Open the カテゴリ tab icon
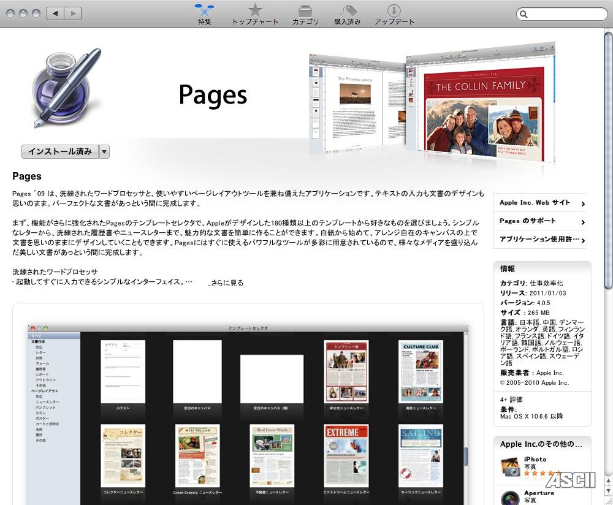This screenshot has height=505, width=613. (x=305, y=10)
